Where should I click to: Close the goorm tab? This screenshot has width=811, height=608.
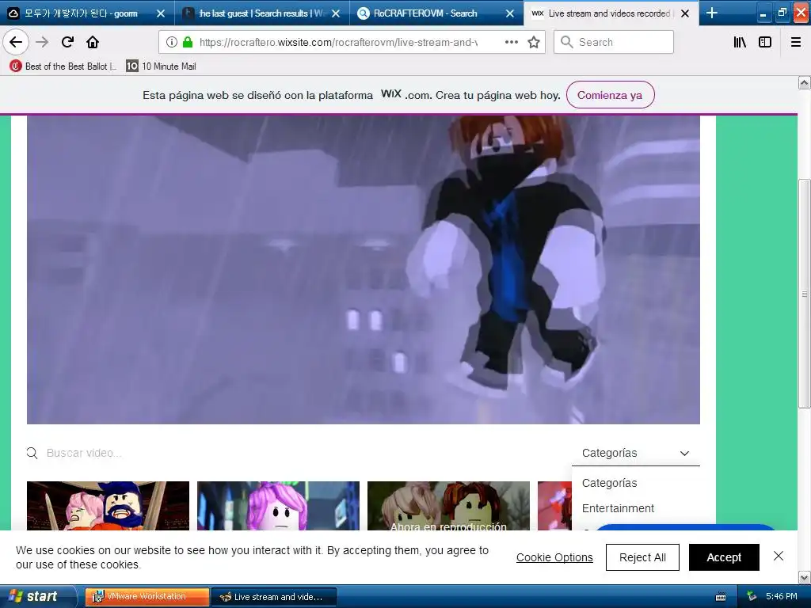tap(161, 13)
